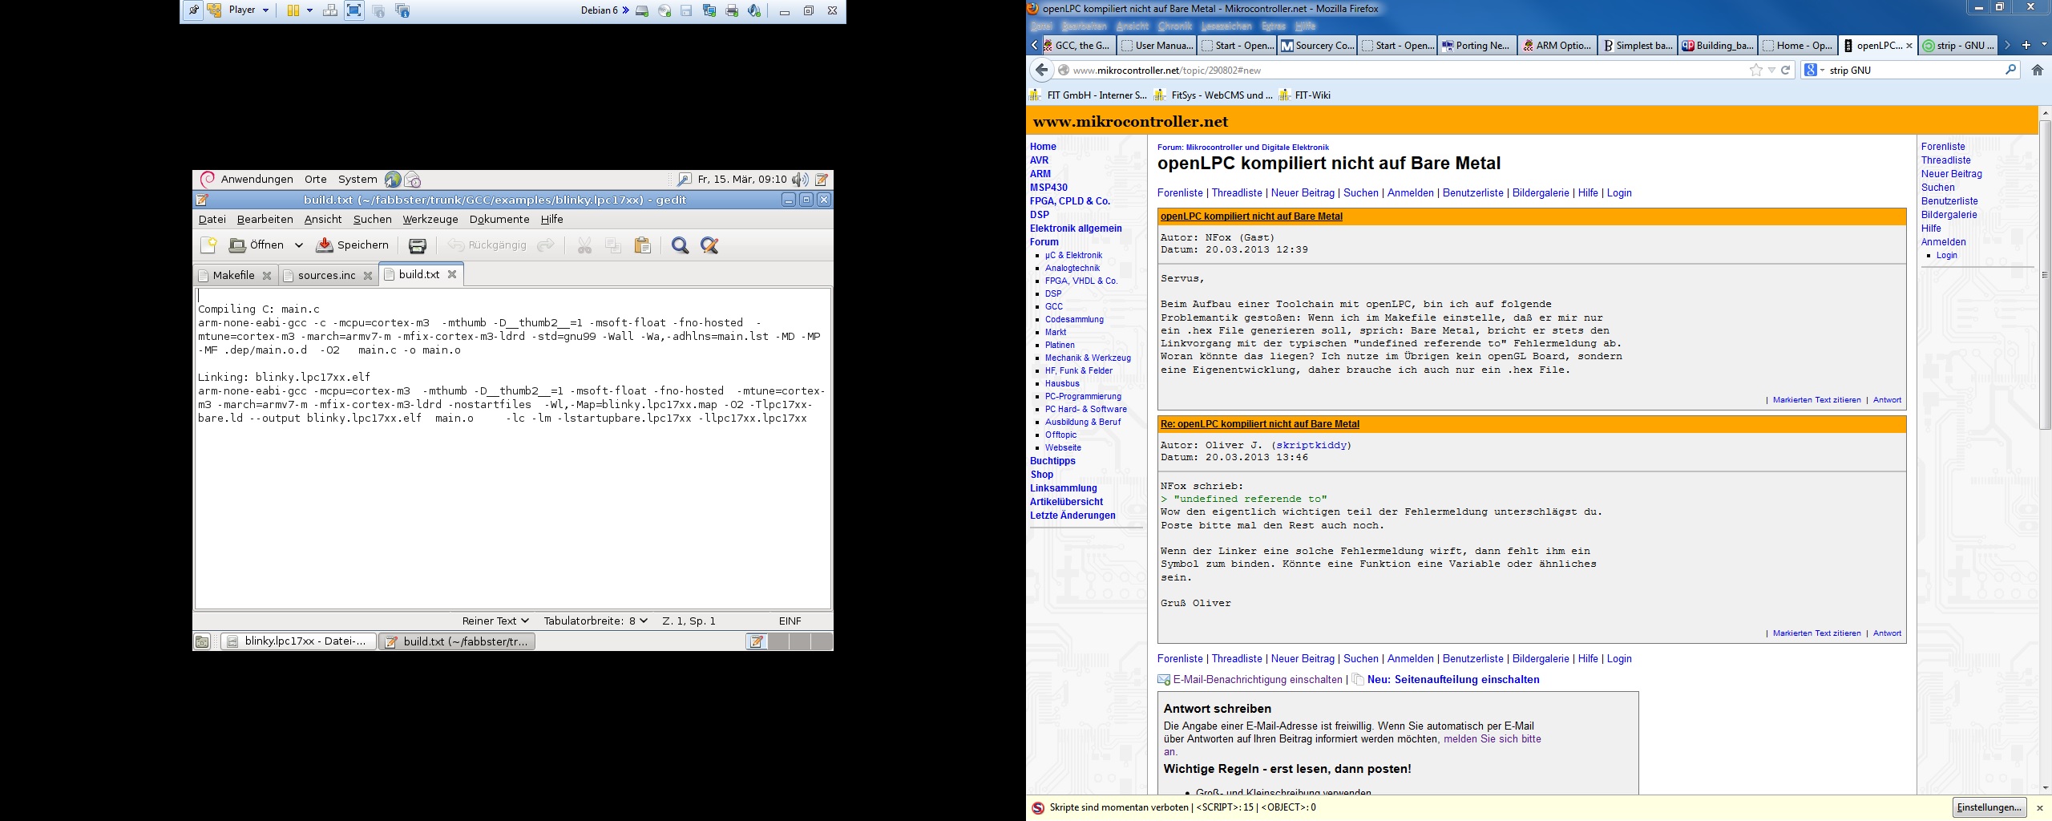Switch to the sources.inc tab in gedit

point(326,275)
